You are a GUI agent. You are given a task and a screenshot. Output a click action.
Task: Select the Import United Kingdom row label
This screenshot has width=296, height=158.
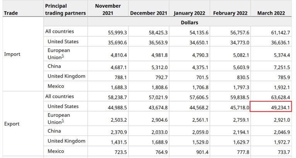(66, 76)
